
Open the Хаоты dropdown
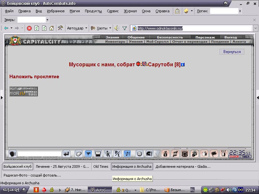pyautogui.click(x=110, y=28)
